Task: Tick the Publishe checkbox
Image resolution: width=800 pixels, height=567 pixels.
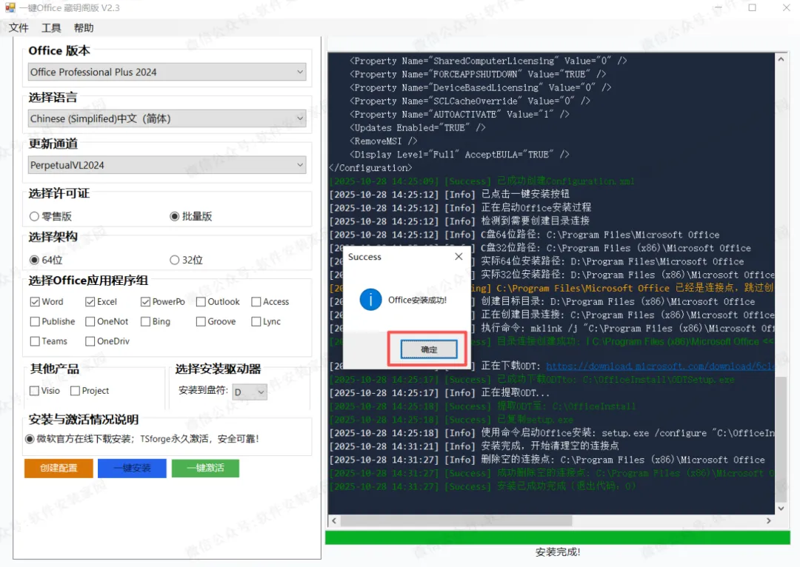Action: point(35,321)
